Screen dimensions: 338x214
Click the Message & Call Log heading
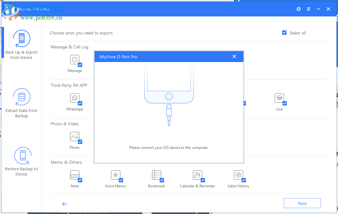69,47
